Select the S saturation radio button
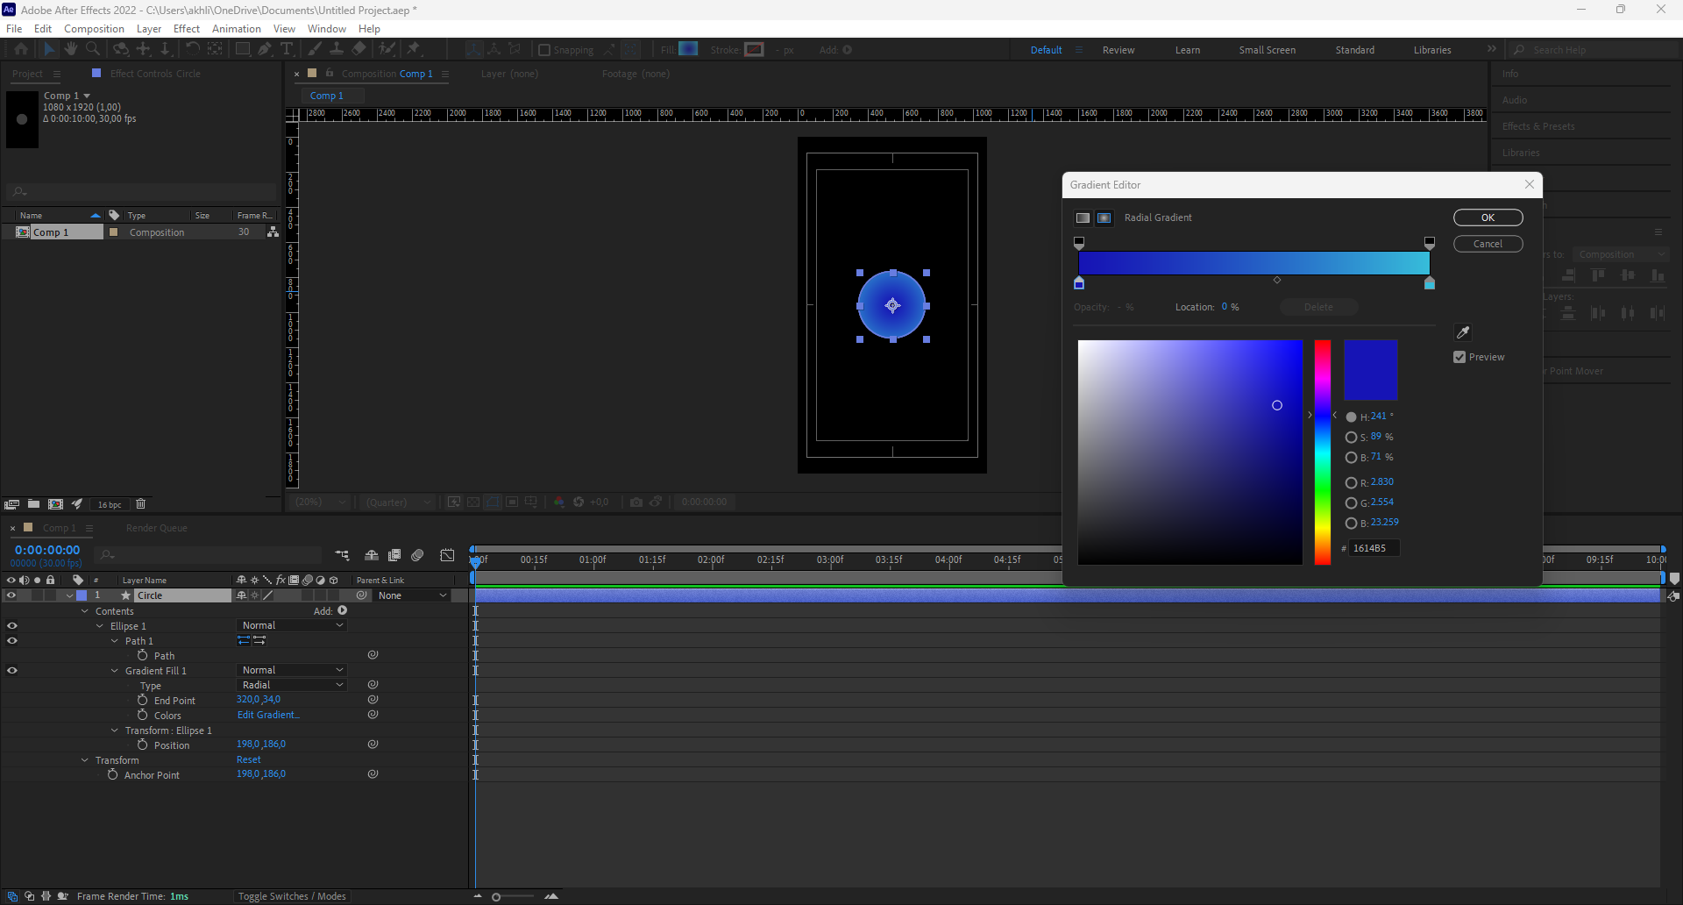The image size is (1683, 905). click(x=1351, y=438)
